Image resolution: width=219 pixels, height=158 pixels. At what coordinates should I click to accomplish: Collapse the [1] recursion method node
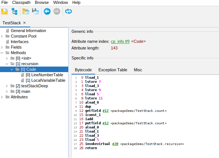click(x=7, y=64)
